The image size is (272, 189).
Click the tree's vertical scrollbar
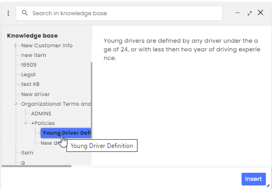point(91,100)
